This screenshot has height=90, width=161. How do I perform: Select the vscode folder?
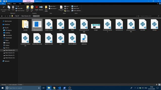click(25, 25)
